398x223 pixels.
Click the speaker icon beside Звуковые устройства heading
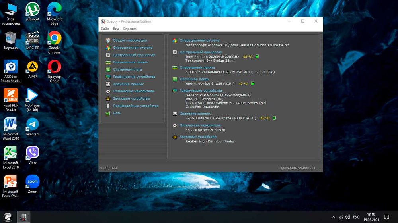click(x=175, y=137)
